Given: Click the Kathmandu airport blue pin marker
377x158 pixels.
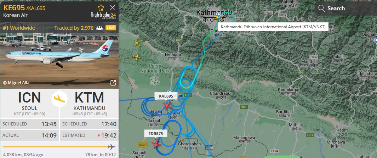Looking at the screenshot, I should tap(218, 15).
